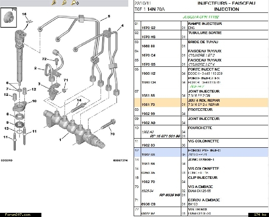Click part reference 1570 C4
This screenshot has height=217, width=269.
tap(148, 55)
